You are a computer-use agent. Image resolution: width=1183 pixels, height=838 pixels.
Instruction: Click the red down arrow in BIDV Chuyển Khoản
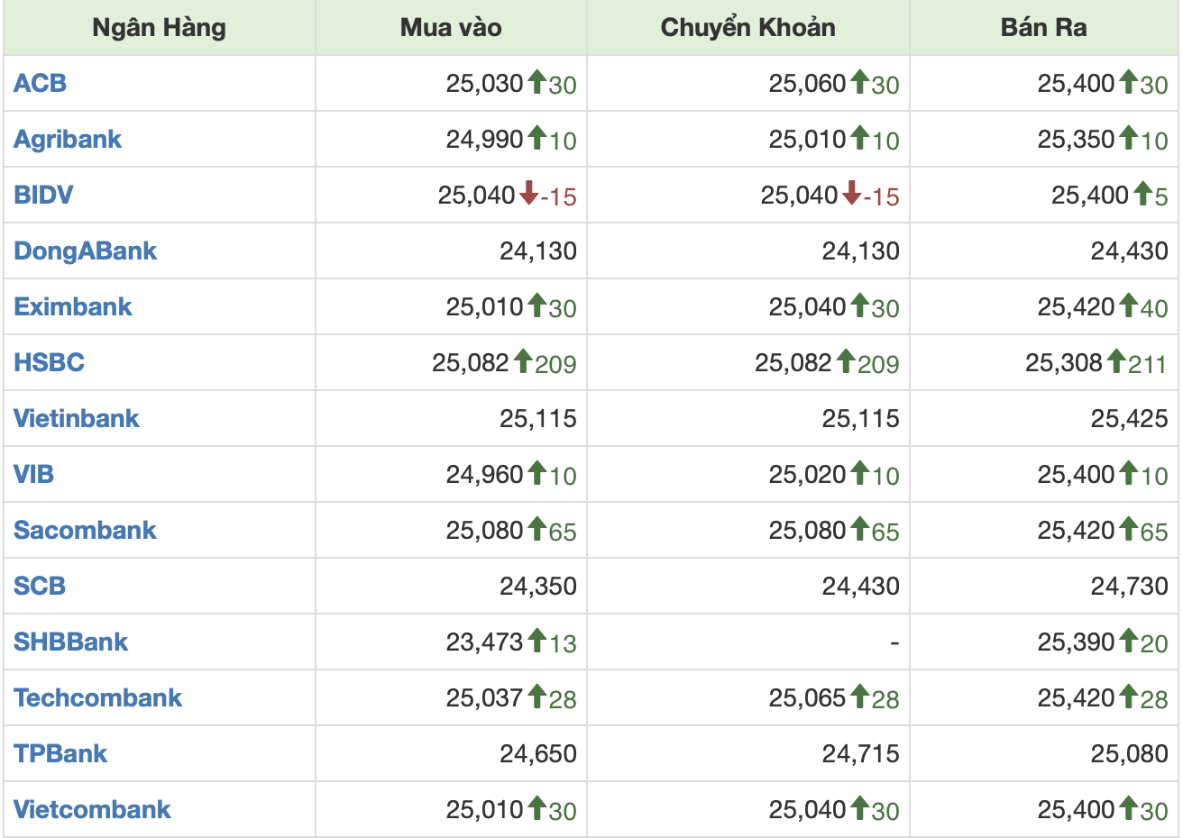(851, 193)
